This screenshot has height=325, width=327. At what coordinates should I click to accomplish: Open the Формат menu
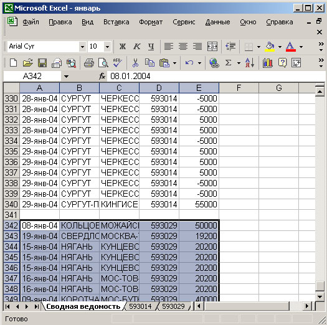coord(151,22)
